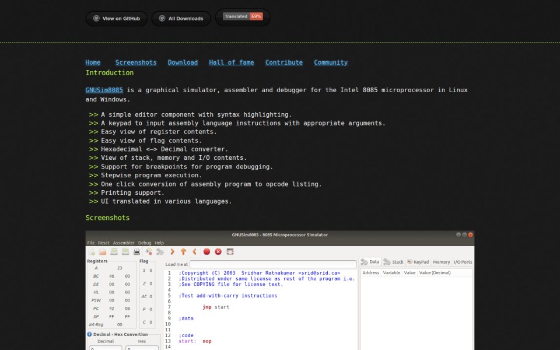Click the View on GitHub button
This screenshot has height=350, width=560.
tap(117, 19)
